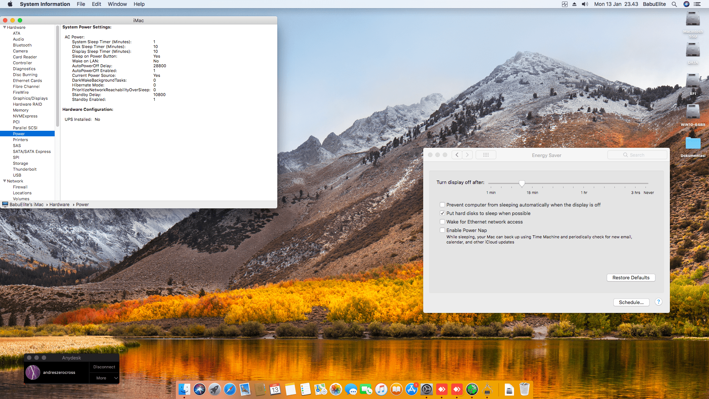This screenshot has height=399, width=709.
Task: Collapse the Hardware section in the sidebar
Action: (x=4, y=27)
